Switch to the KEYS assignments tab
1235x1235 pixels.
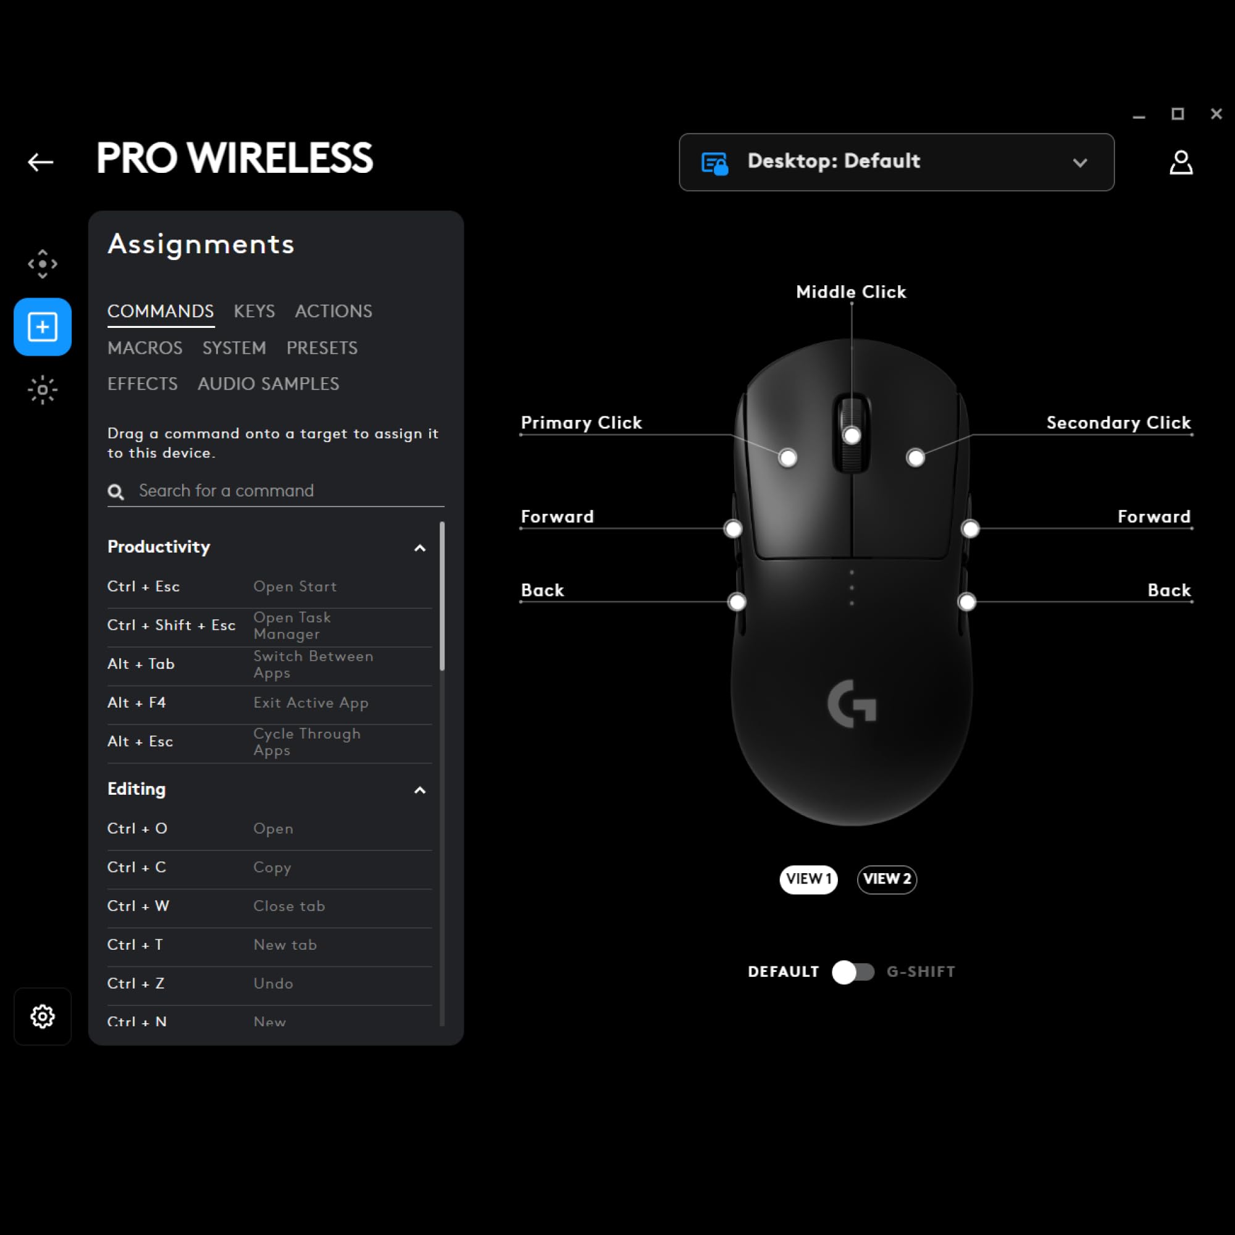253,311
